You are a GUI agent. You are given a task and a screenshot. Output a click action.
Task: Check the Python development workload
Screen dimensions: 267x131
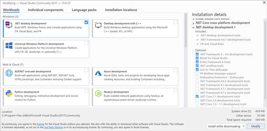pyautogui.click(x=87, y=91)
